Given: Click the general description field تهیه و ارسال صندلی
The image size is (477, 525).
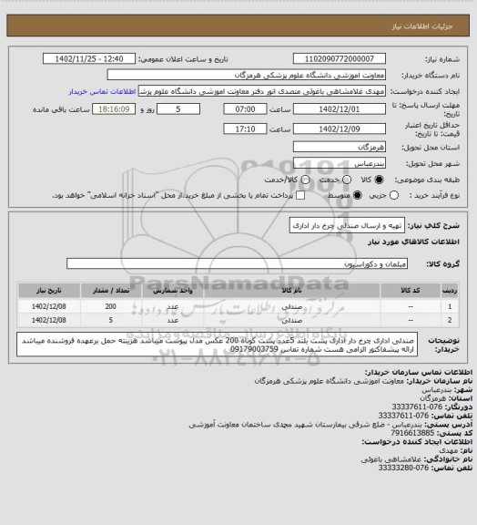Looking at the screenshot, I should tap(347, 225).
